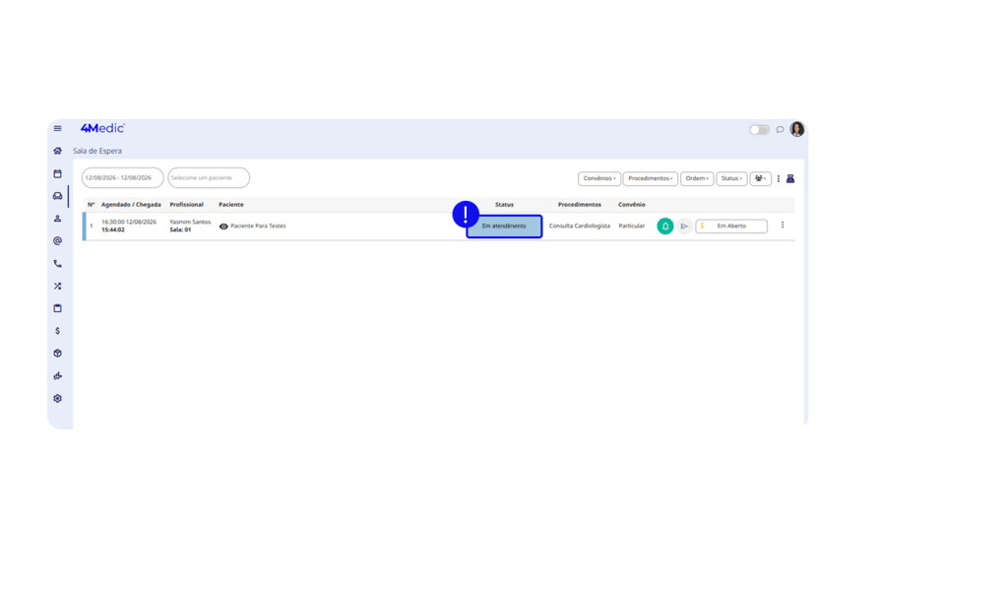Open the hamburger menu icon
The height and width of the screenshot is (589, 1008).
pyautogui.click(x=57, y=129)
